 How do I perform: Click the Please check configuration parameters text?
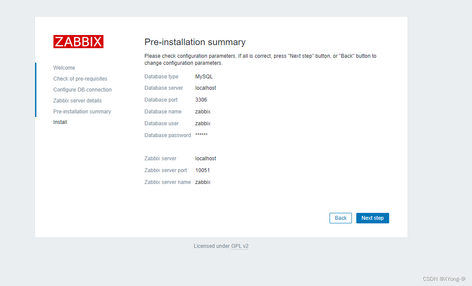[x=260, y=60]
